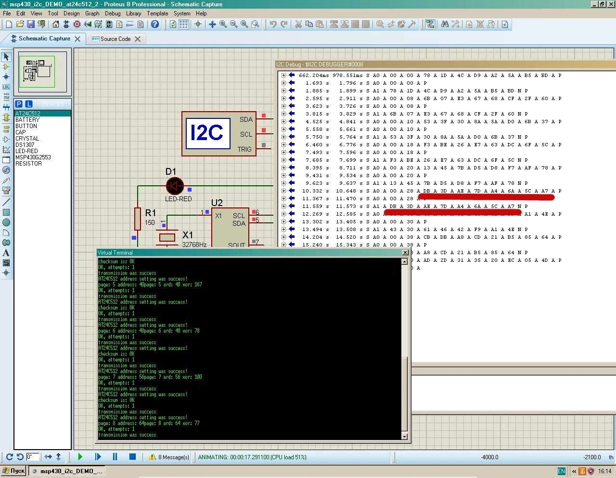The height and width of the screenshot is (478, 616).
Task: Open the Library menu
Action: [x=133, y=13]
